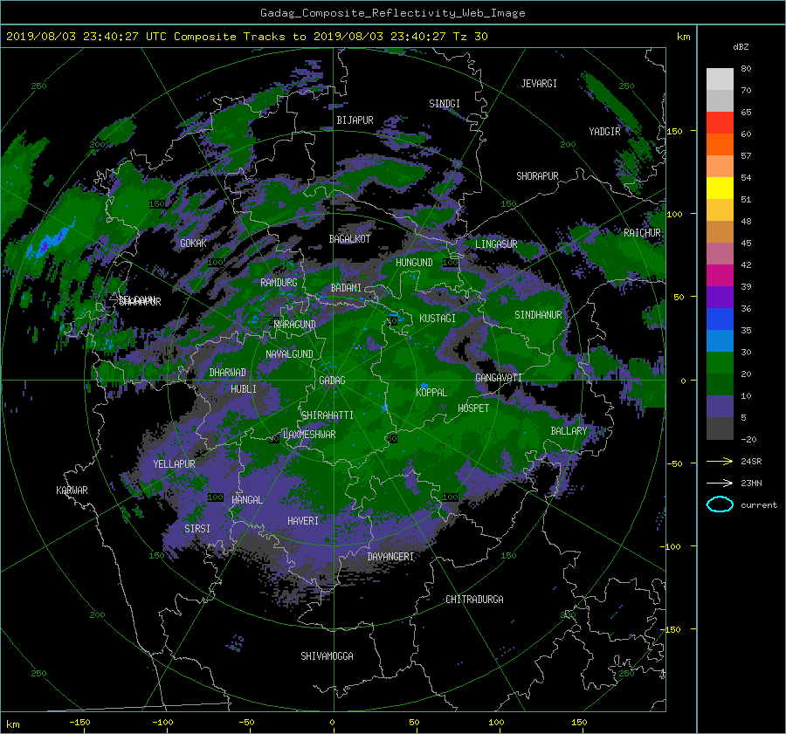Click the HAVERI city label
This screenshot has height=734, width=786.
(x=303, y=521)
